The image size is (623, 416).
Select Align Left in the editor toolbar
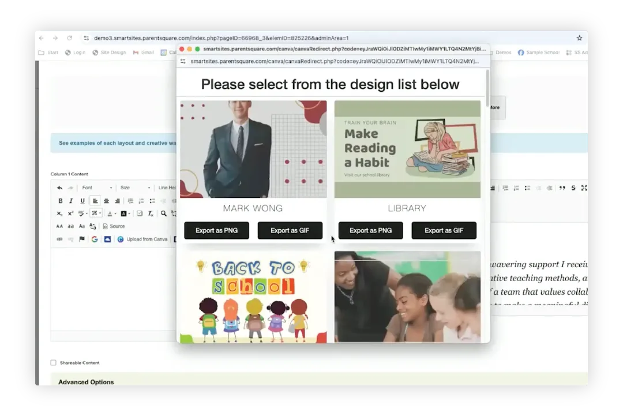(95, 201)
